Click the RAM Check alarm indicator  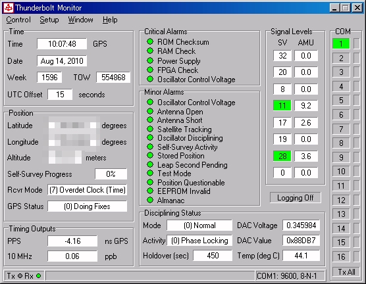150,51
